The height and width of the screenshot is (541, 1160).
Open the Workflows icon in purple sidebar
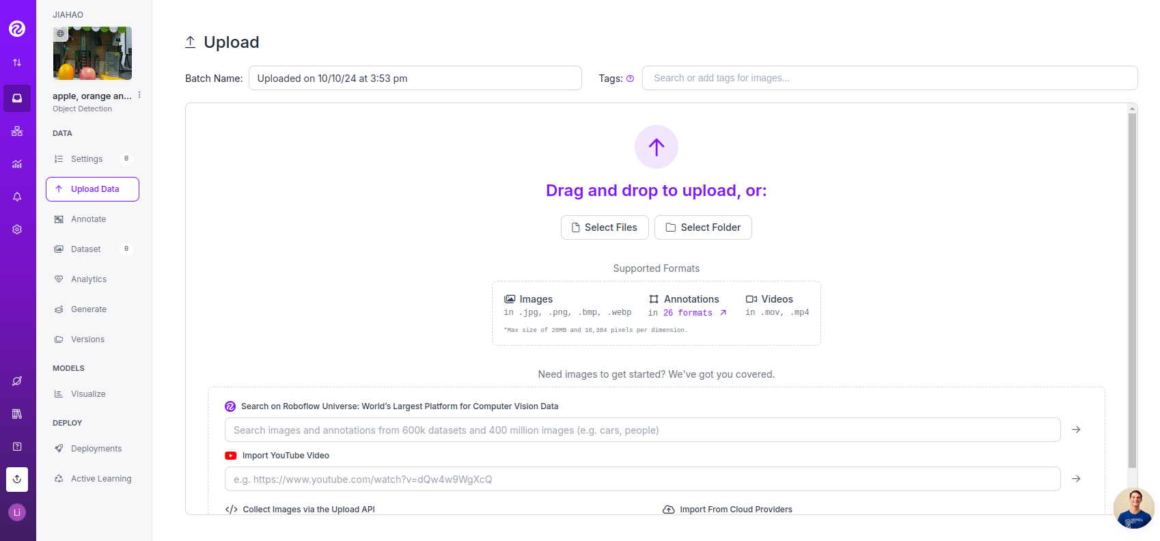(17, 131)
